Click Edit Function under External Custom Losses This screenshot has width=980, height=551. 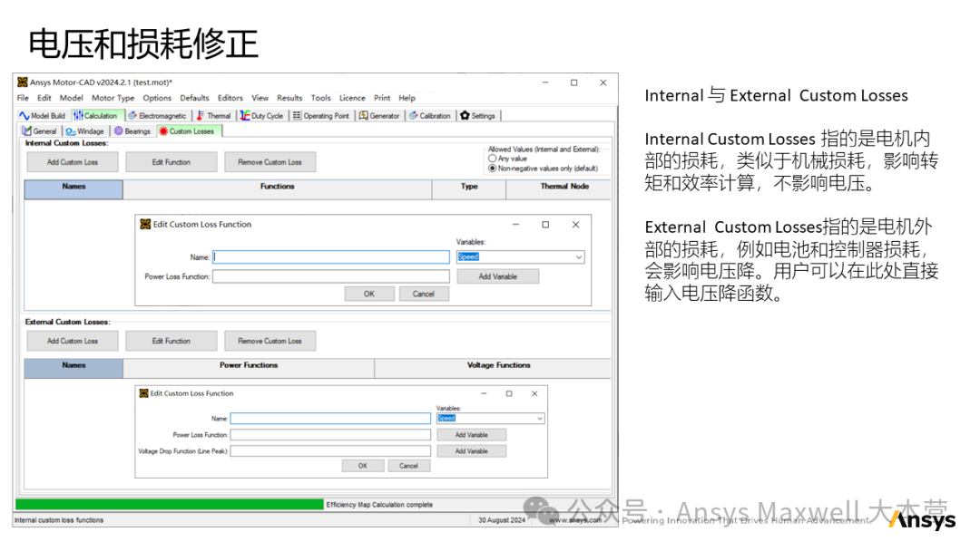tap(171, 342)
